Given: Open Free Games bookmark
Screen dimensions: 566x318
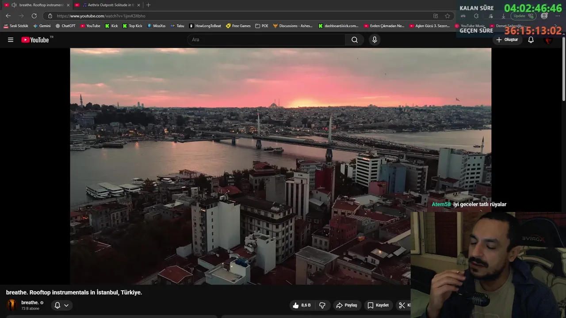Looking at the screenshot, I should click(x=238, y=26).
